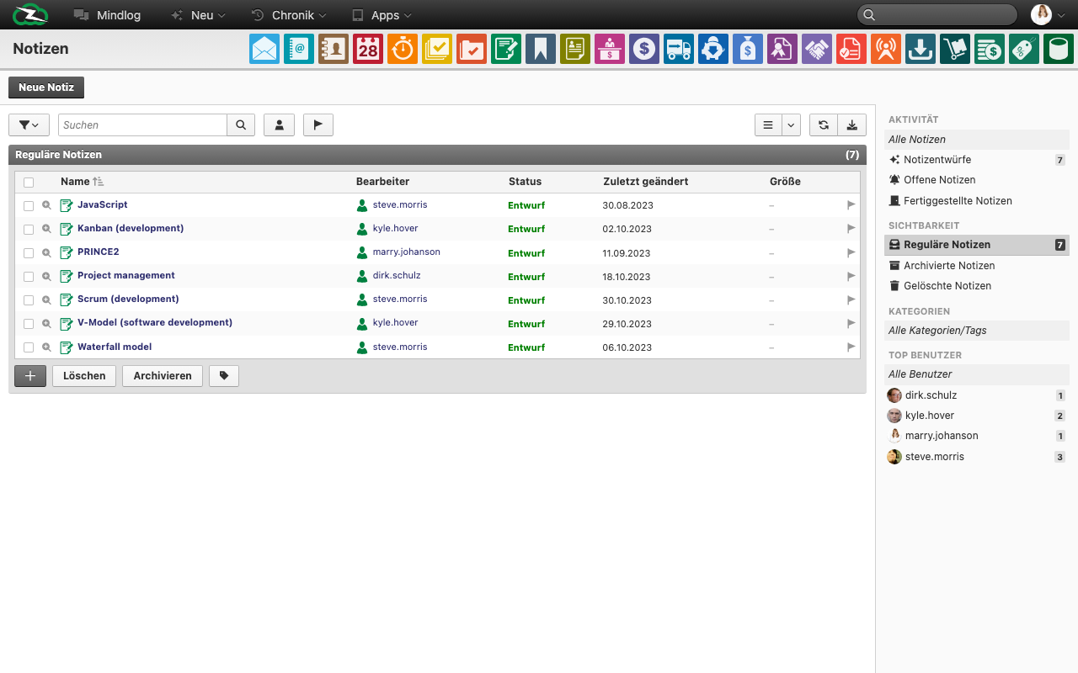Open the dark blue bookmark icon
The image size is (1078, 673).
(541, 49)
